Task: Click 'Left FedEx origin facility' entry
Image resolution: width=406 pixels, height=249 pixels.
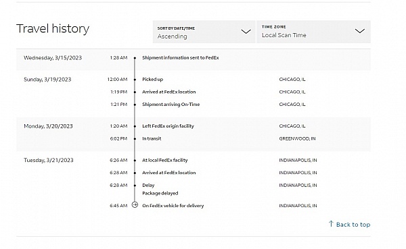Action: pyautogui.click(x=168, y=126)
